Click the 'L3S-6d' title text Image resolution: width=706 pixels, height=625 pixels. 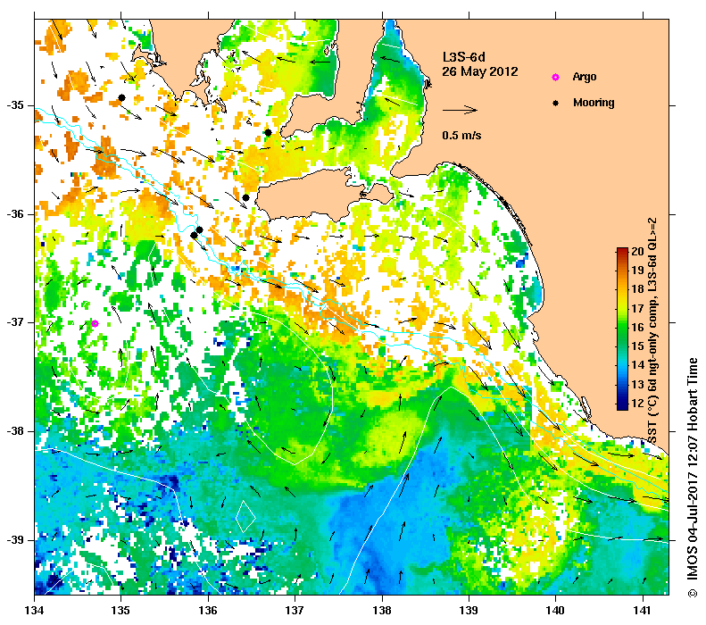(x=464, y=57)
